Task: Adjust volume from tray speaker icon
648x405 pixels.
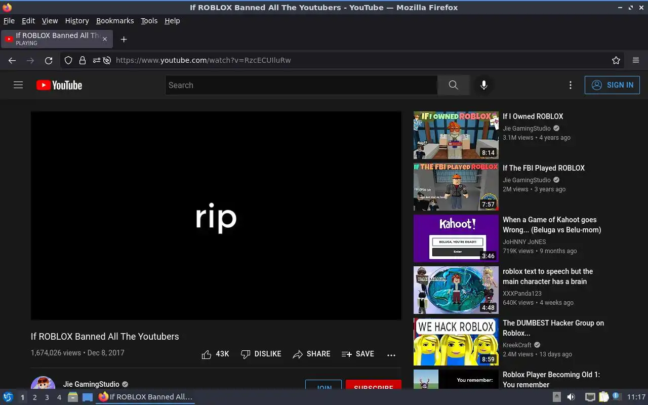Action: [x=571, y=397]
